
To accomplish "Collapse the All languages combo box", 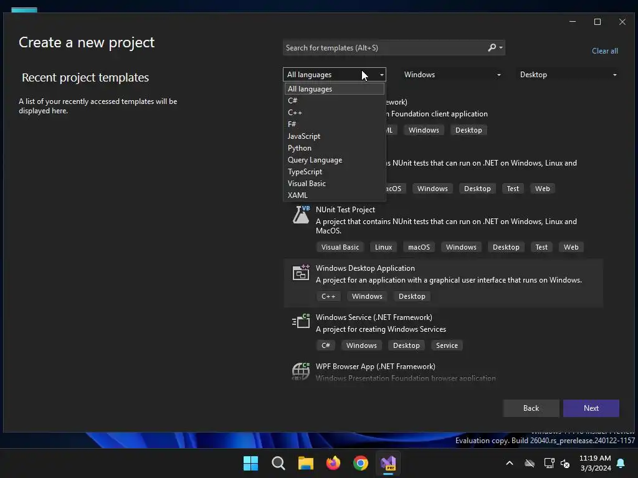I will coord(335,75).
